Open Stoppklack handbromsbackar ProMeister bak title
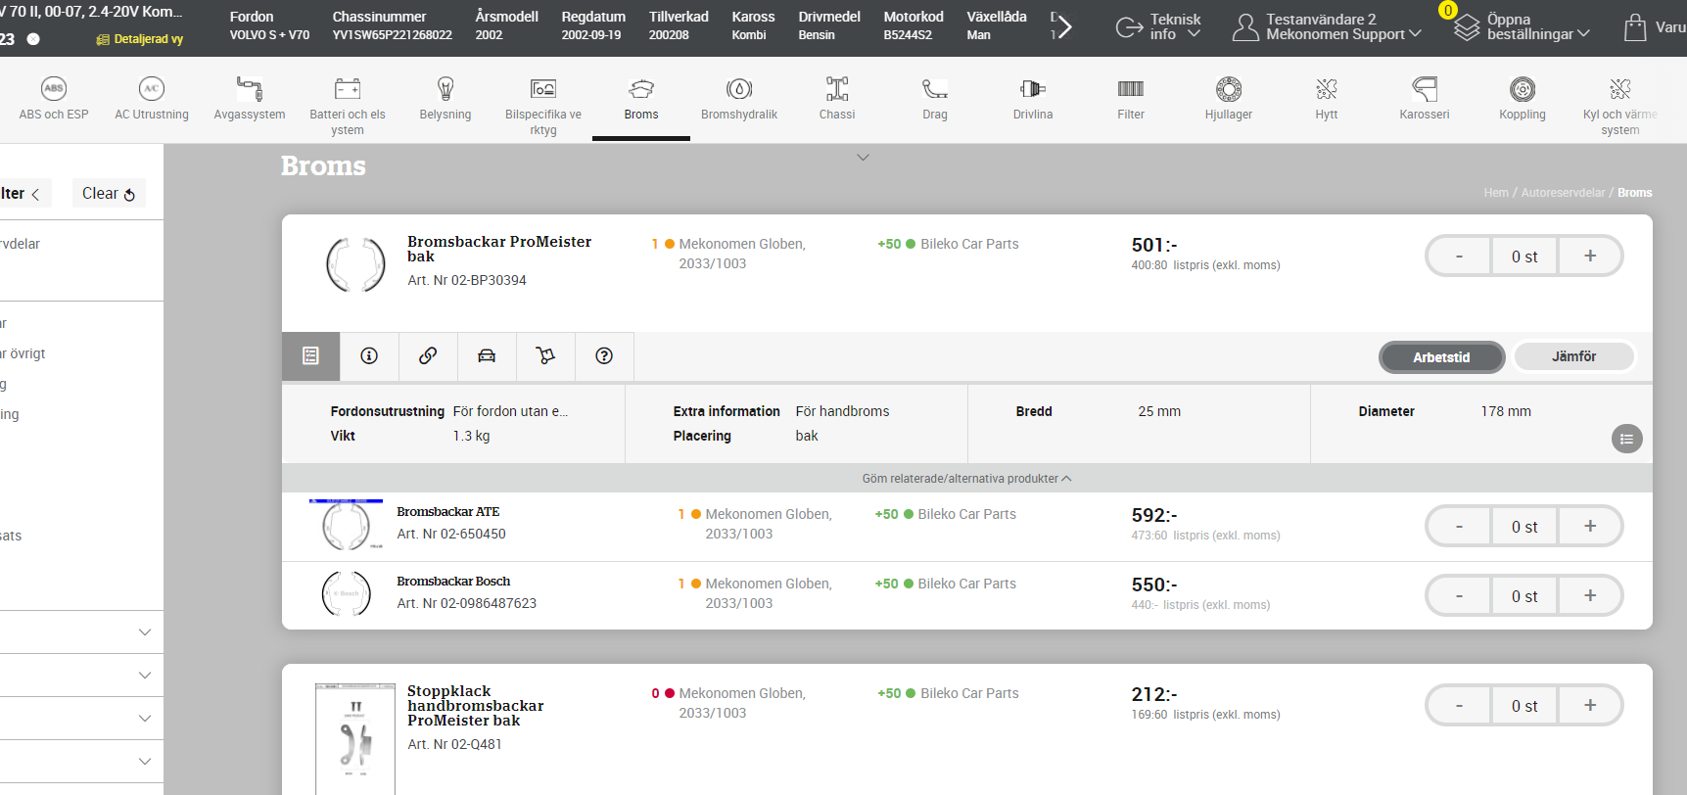1687x795 pixels. pos(475,706)
